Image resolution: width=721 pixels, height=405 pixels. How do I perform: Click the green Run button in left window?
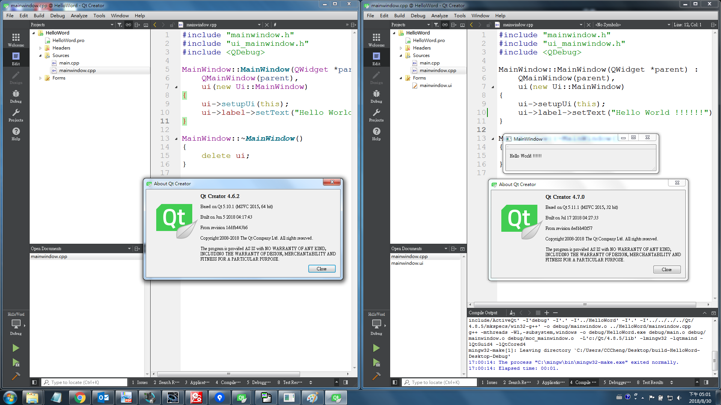16,348
